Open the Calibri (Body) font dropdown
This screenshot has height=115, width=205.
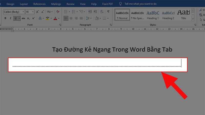[x=23, y=12]
